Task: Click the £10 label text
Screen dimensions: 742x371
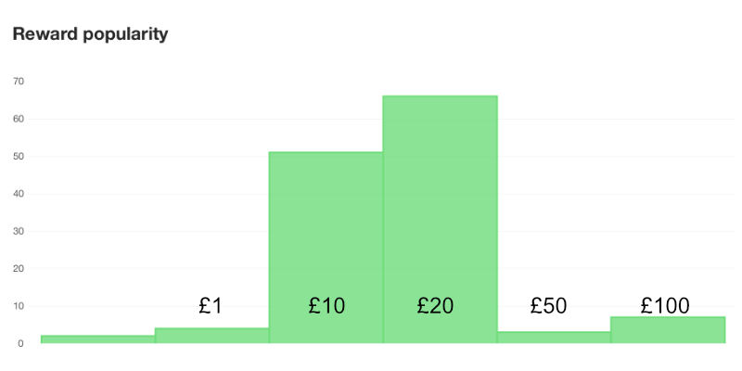Action: pos(326,306)
